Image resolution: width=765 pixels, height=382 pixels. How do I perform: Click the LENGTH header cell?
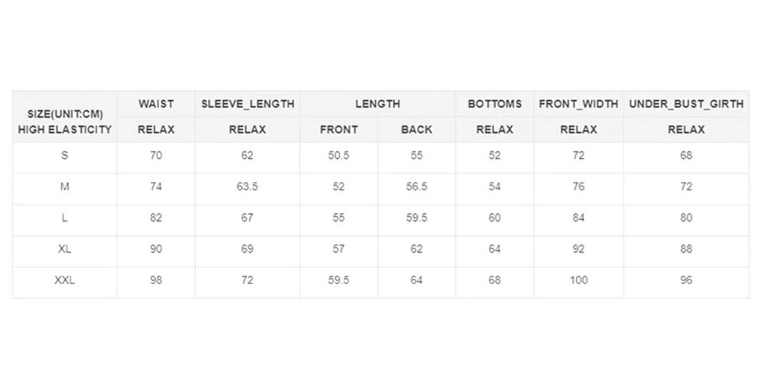pos(377,104)
